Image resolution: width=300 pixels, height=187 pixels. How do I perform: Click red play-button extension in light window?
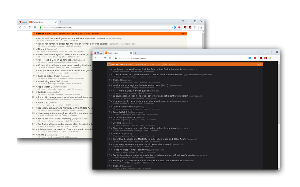click(x=190, y=27)
